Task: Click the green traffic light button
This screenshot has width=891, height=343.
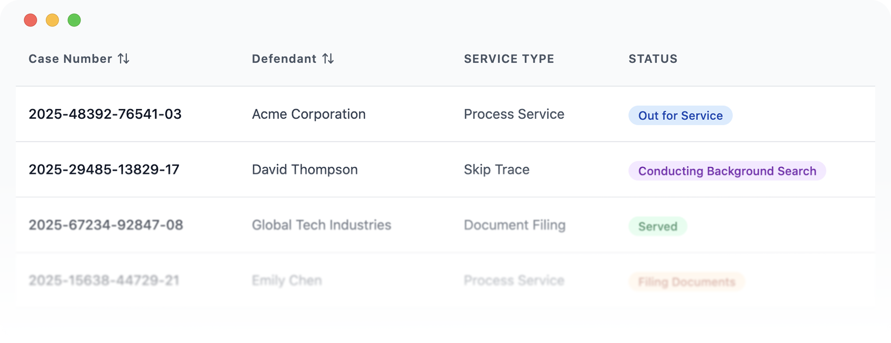Action: click(74, 19)
